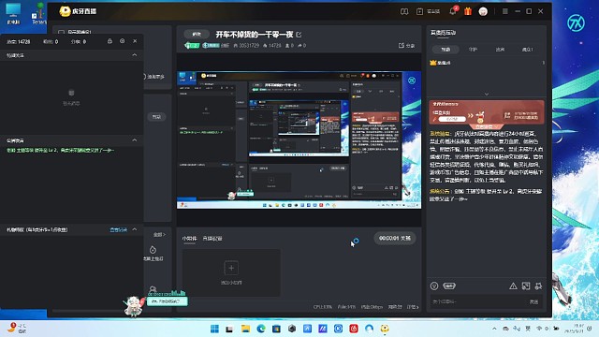Image resolution: width=599 pixels, height=337 pixels.
Task: Open the book icon in the title bar
Action: (404, 11)
